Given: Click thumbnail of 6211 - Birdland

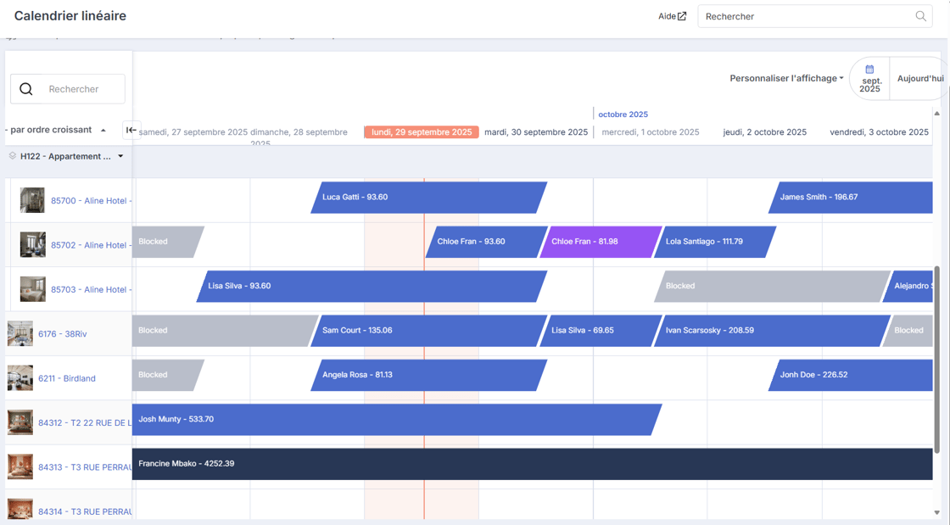Looking at the screenshot, I should [x=20, y=378].
